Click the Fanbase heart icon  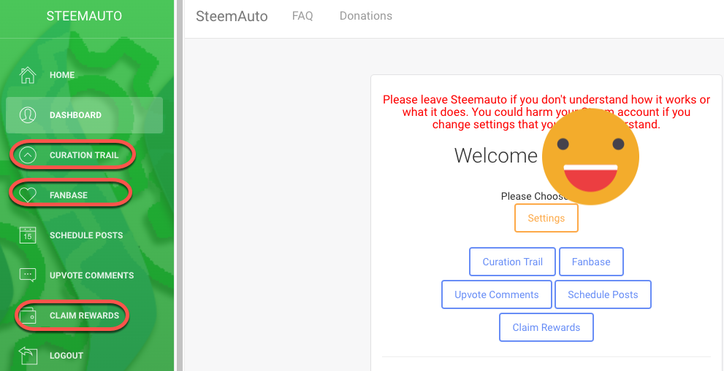(x=28, y=195)
